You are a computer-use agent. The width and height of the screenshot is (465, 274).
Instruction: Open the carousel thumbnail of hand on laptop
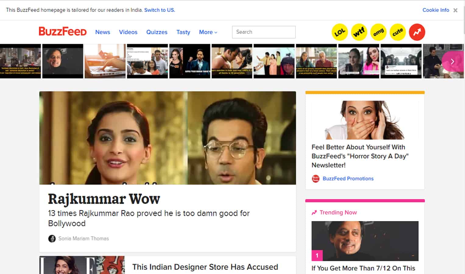coord(105,61)
